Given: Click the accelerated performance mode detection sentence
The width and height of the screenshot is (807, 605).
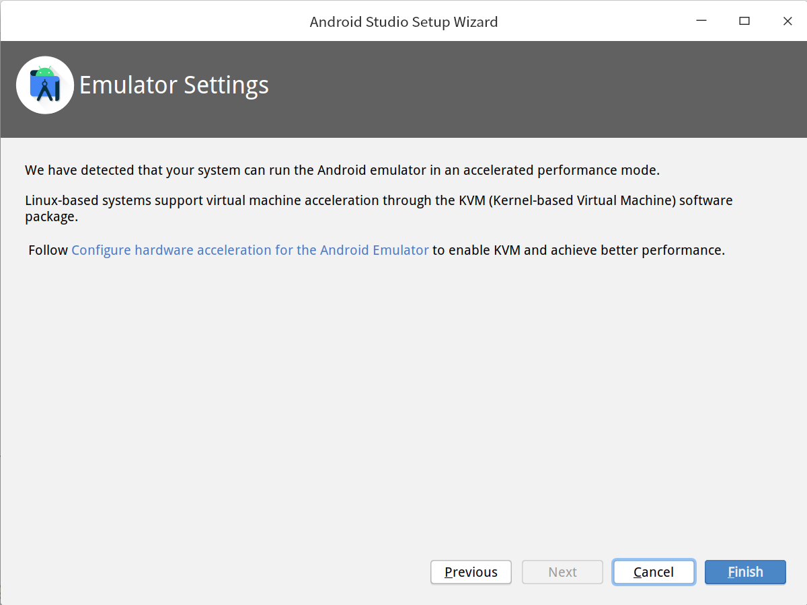Looking at the screenshot, I should tap(342, 170).
